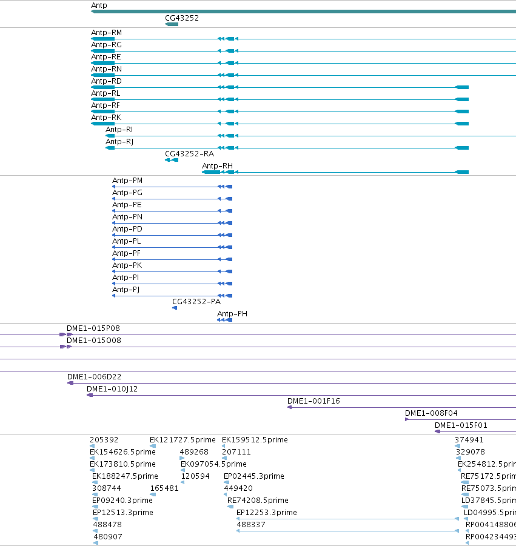Click the EP12253.3prime EST label
Viewport: 516px width, 546px height.
click(x=267, y=513)
